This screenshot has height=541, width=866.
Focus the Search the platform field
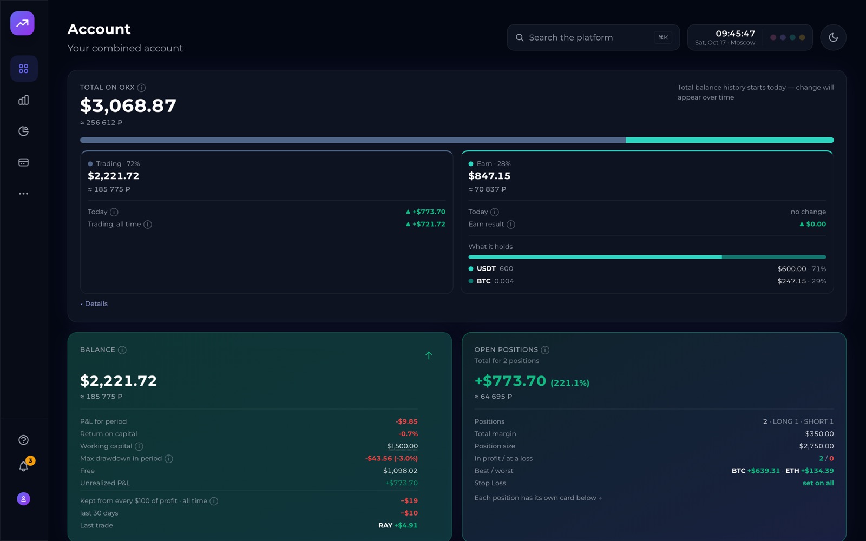pos(593,37)
